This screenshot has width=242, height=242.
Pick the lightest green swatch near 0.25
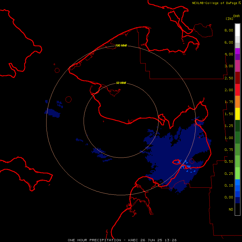pyautogui.click(x=237, y=173)
